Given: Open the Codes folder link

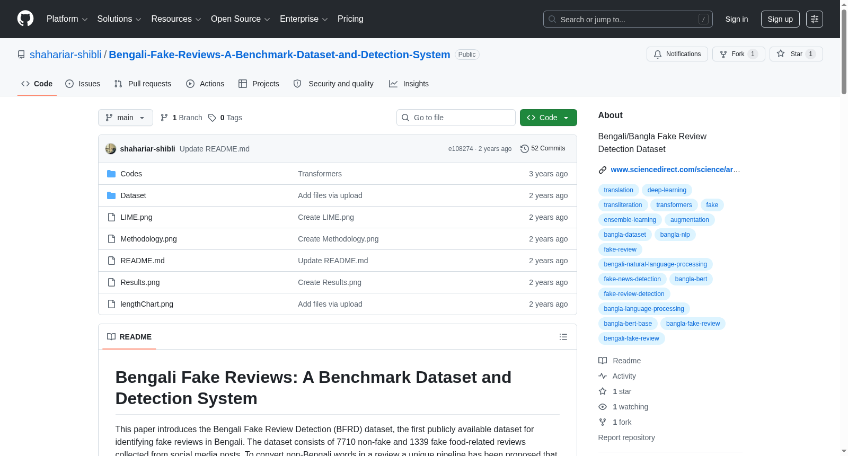Looking at the screenshot, I should point(131,174).
